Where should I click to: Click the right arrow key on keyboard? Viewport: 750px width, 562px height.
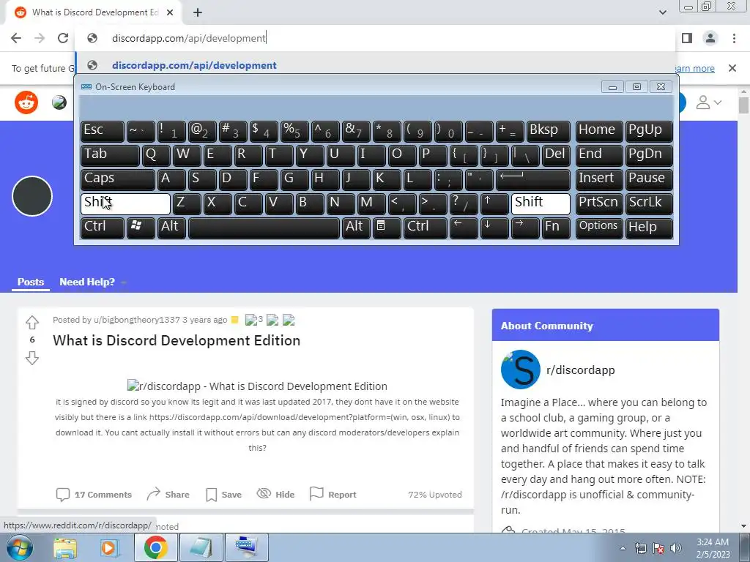coord(525,228)
